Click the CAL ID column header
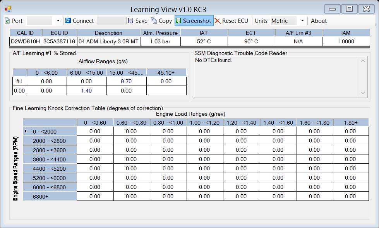This screenshot has height=228, width=379. pyautogui.click(x=25, y=33)
